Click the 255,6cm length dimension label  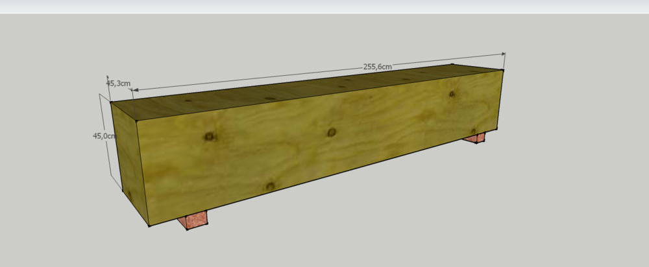[377, 66]
